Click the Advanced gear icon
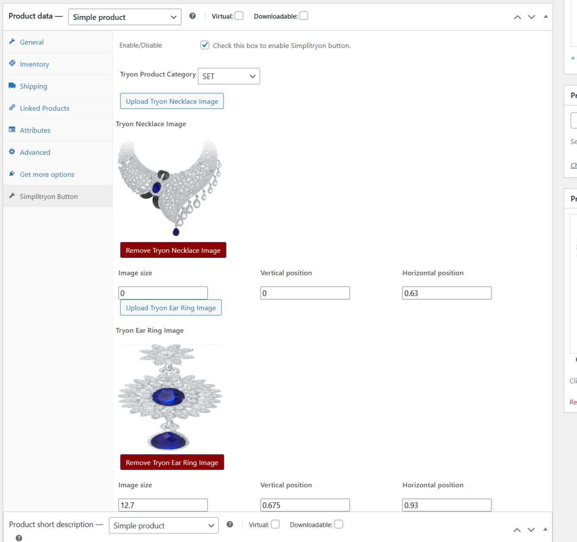The width and height of the screenshot is (577, 542). click(x=12, y=152)
